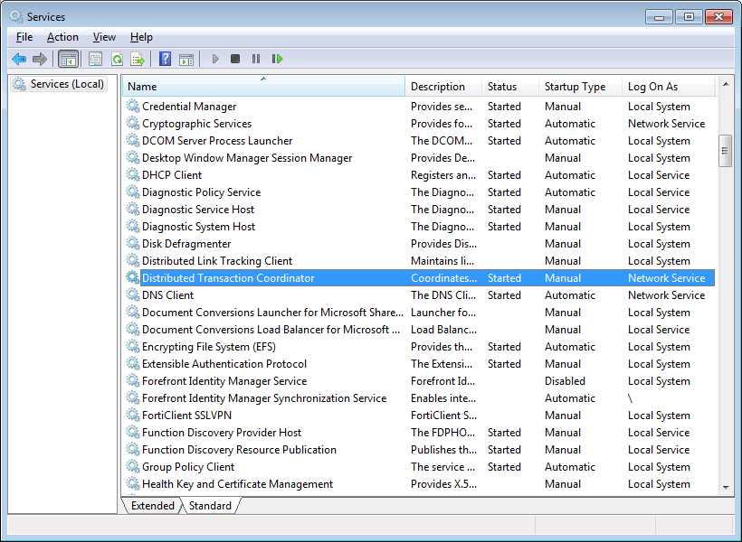Image resolution: width=742 pixels, height=542 pixels.
Task: Select Function Discovery Resource Publication row
Action: (x=419, y=450)
